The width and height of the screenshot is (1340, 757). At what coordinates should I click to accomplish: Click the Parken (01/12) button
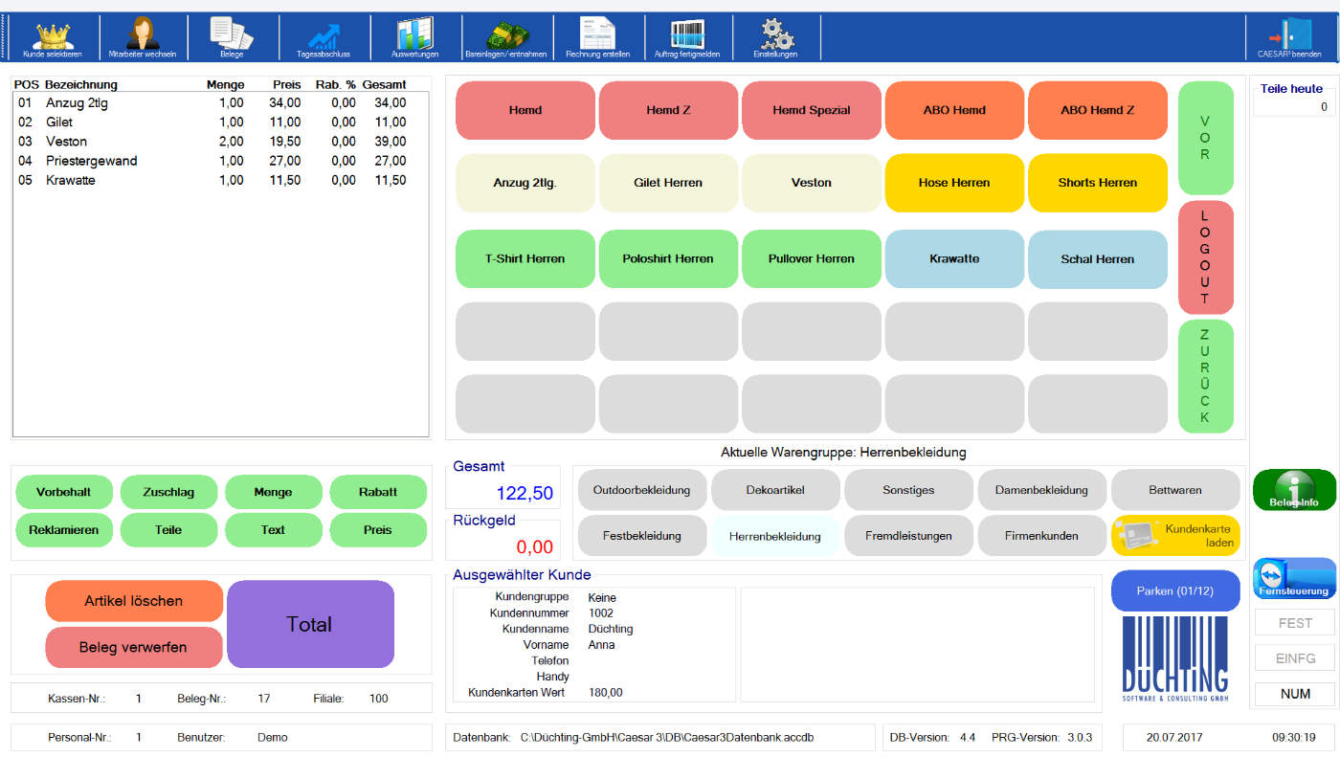click(x=1174, y=591)
